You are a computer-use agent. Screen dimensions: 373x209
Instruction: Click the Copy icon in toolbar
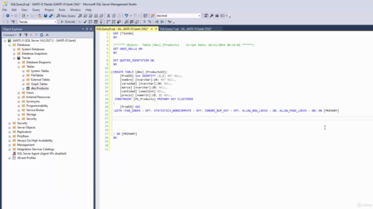pos(114,16)
